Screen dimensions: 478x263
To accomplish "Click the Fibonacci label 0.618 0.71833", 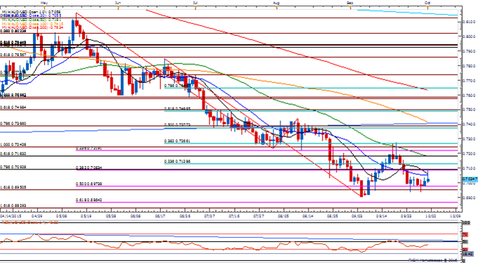I will click(13, 154).
